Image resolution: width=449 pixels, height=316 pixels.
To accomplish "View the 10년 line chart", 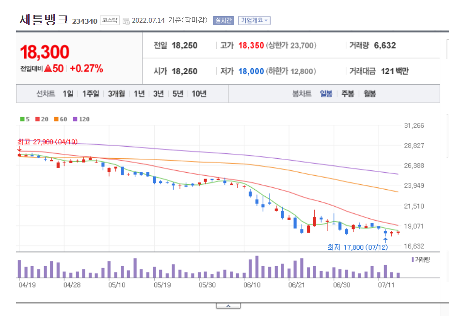I will (x=199, y=94).
